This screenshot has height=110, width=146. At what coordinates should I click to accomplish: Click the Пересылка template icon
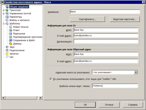[11, 33]
